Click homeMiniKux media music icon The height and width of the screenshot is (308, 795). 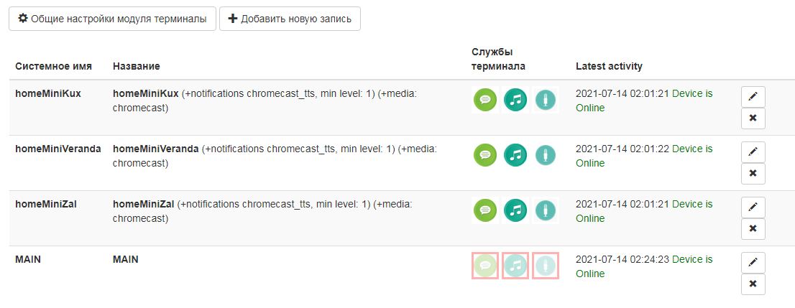[x=515, y=100]
